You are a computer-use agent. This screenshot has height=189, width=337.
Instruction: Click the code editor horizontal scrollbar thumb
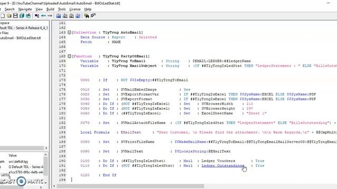point(130,186)
